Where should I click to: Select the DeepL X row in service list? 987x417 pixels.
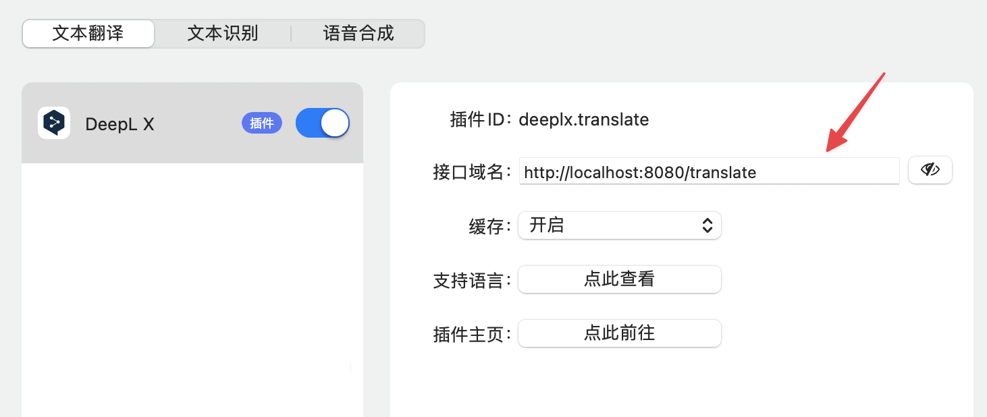(192, 123)
